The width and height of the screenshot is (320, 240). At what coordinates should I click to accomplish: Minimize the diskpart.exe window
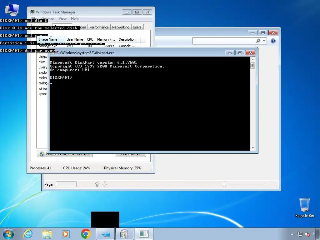click(x=230, y=53)
